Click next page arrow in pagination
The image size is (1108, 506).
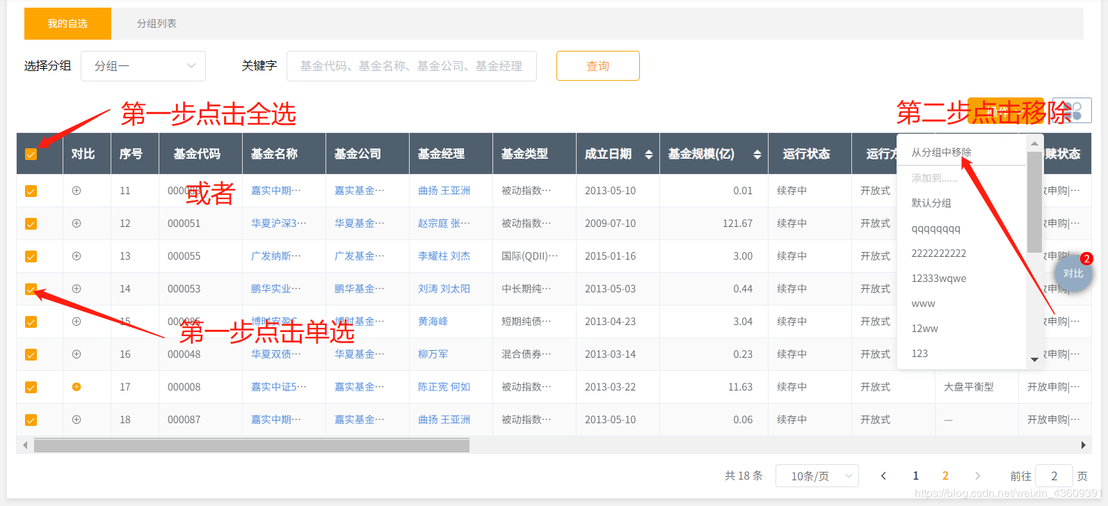(x=977, y=476)
